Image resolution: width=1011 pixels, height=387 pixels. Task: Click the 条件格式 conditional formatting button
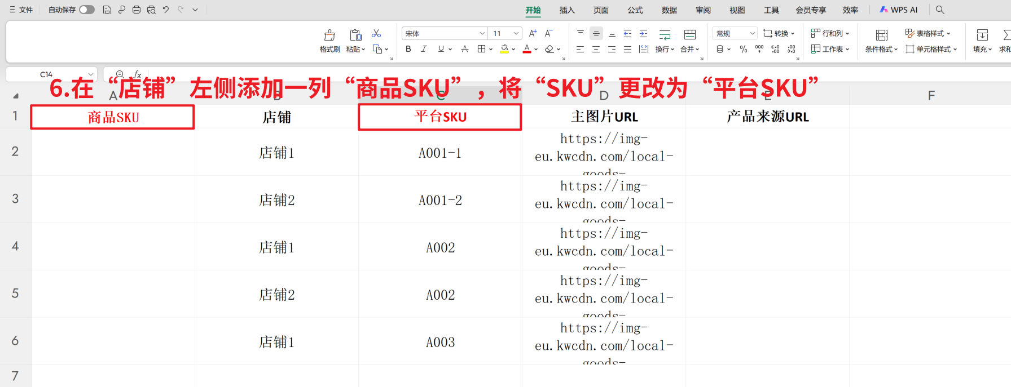[x=881, y=41]
